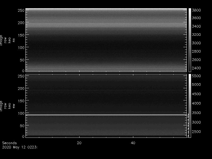This screenshot has width=212, height=159.
Task: Click the 'image raw keo ns' axis title
Action: [6, 40]
